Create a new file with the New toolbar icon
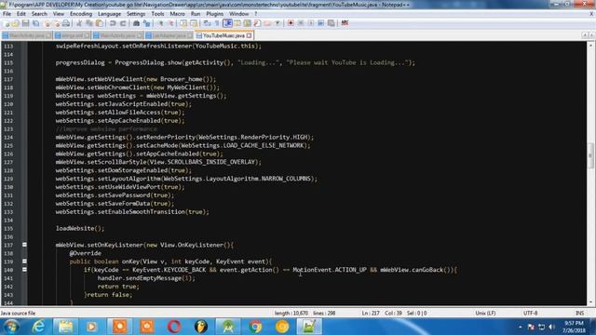The image size is (596, 335). [x=7, y=23]
